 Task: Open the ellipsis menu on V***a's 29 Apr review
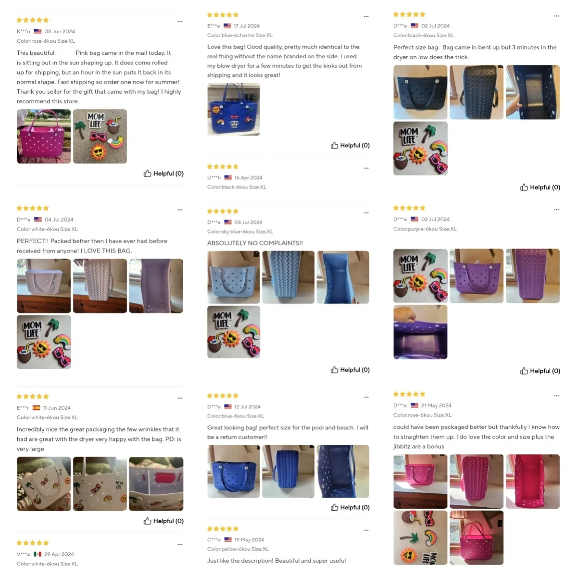(180, 544)
